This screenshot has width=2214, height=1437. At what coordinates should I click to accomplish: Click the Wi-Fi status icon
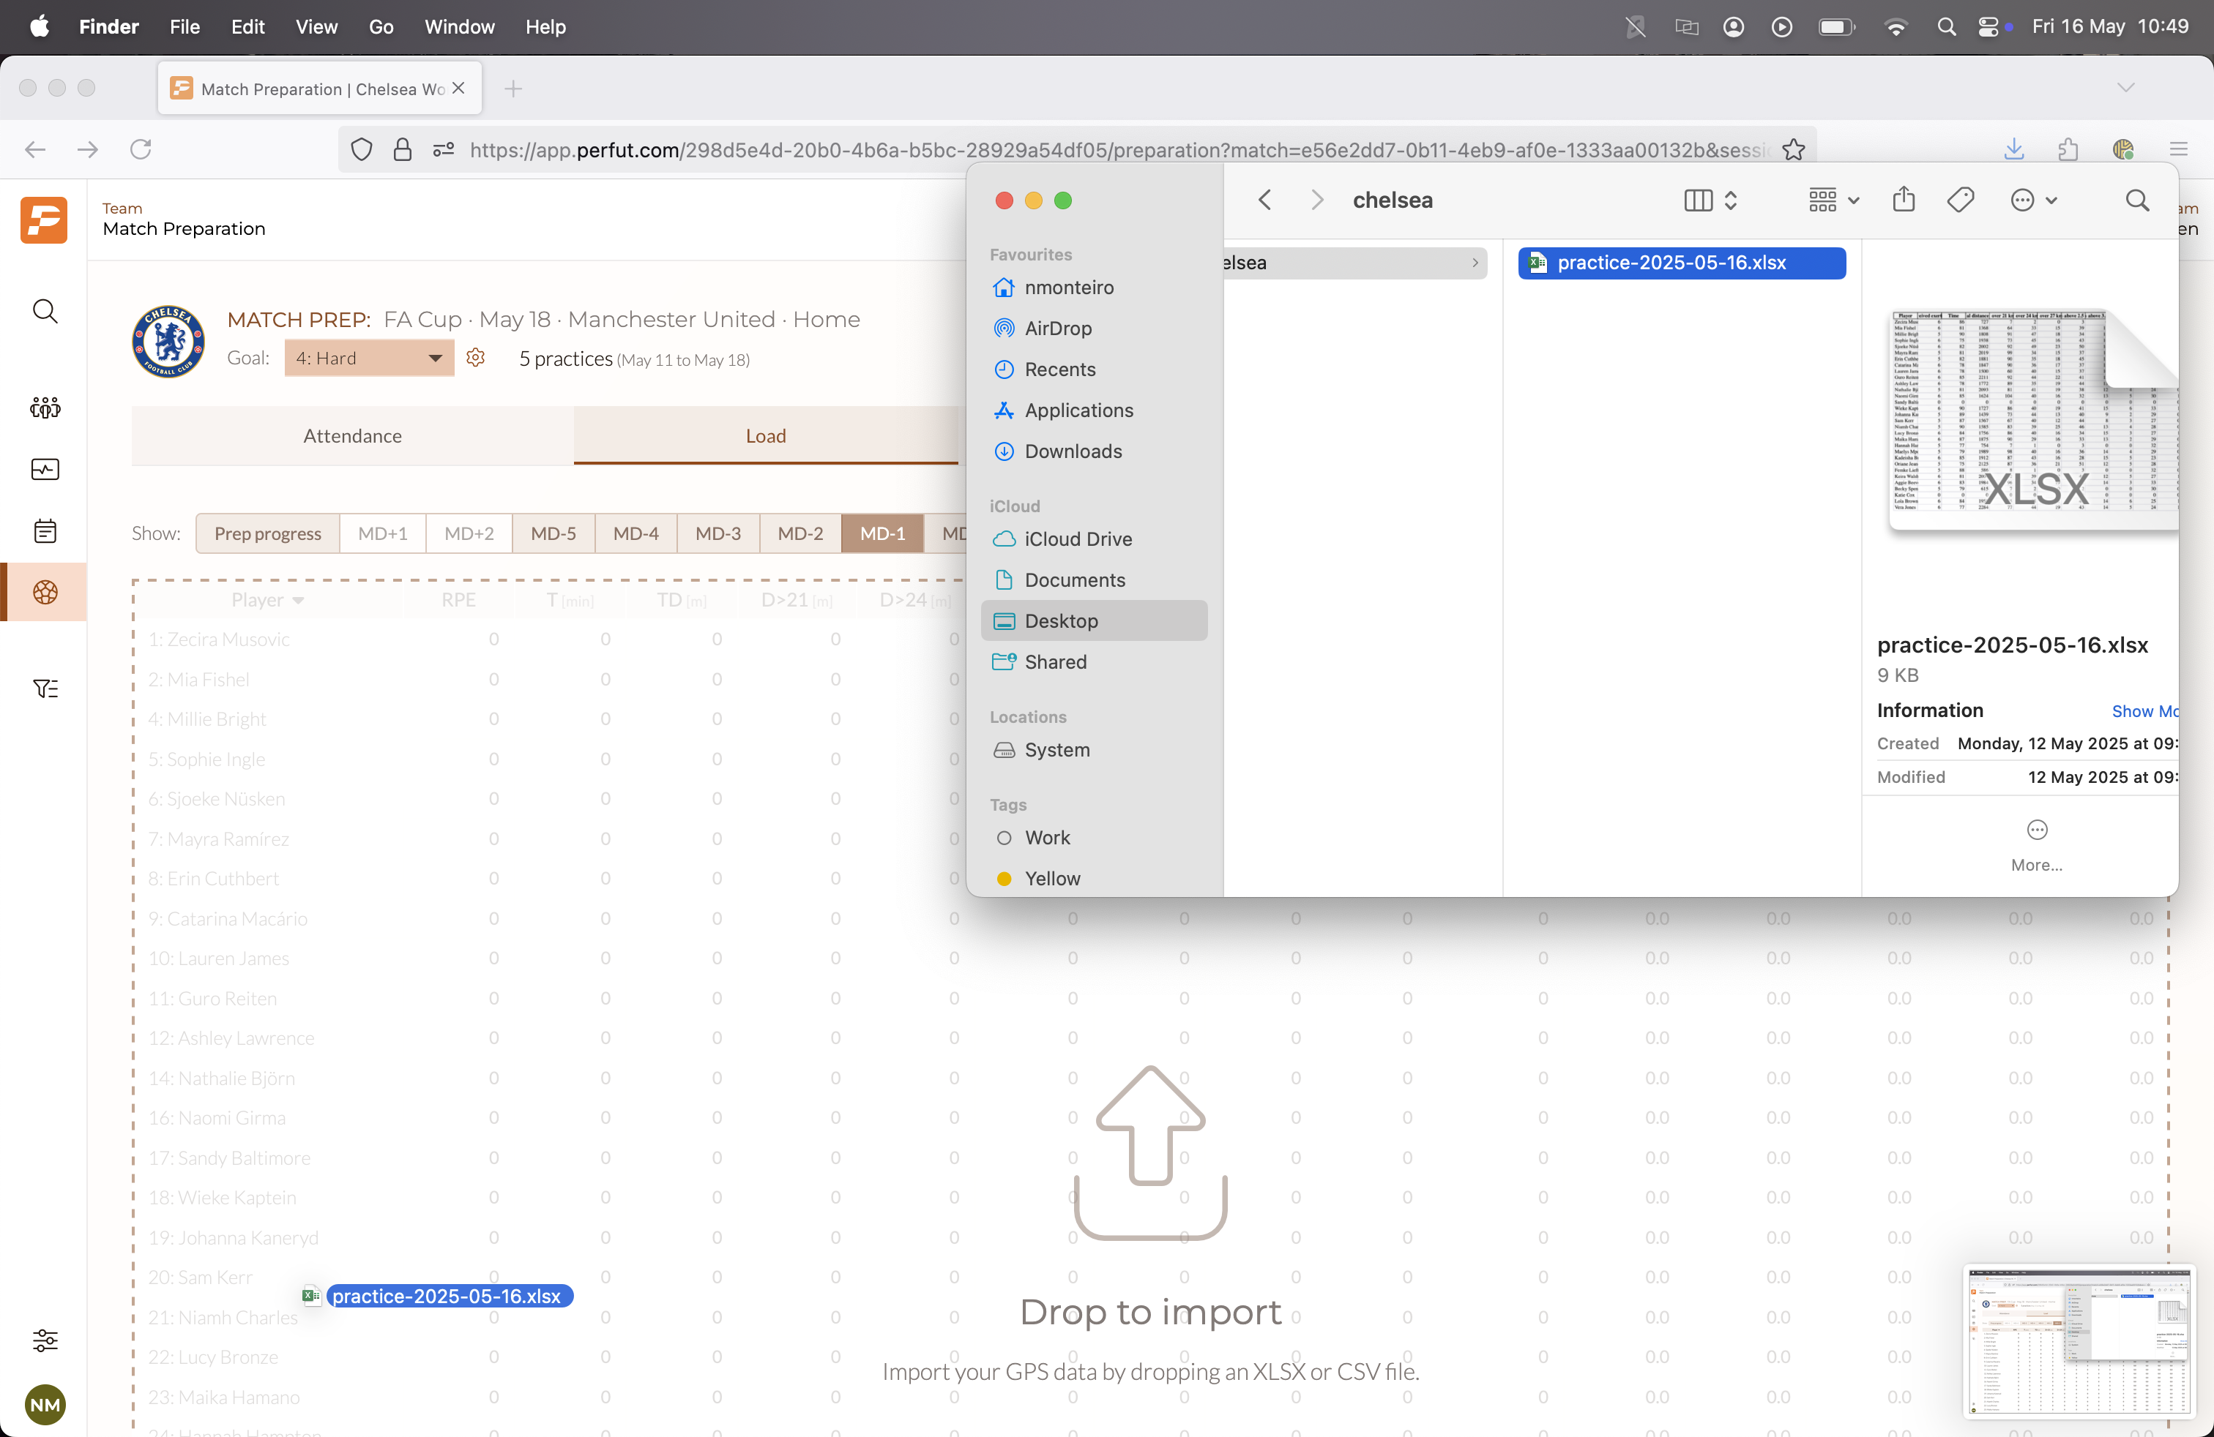(1895, 27)
